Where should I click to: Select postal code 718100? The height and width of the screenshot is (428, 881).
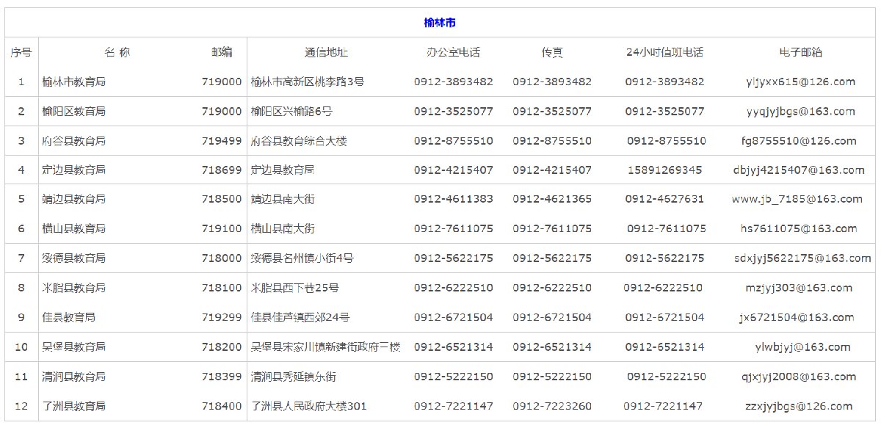click(222, 287)
